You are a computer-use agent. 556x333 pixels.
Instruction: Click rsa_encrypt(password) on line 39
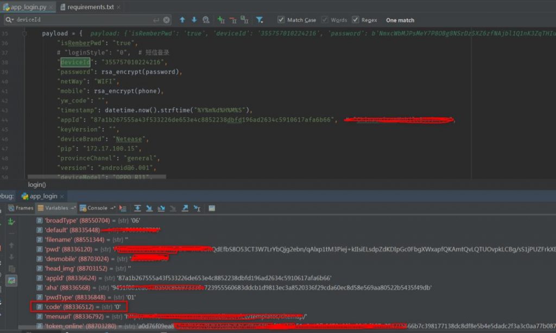click(140, 72)
